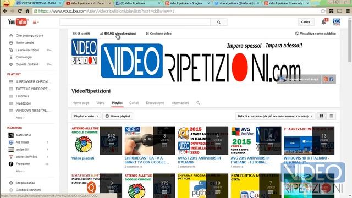Click the iscritti subscriber count
This screenshot has width=352, height=198.
coord(81,34)
